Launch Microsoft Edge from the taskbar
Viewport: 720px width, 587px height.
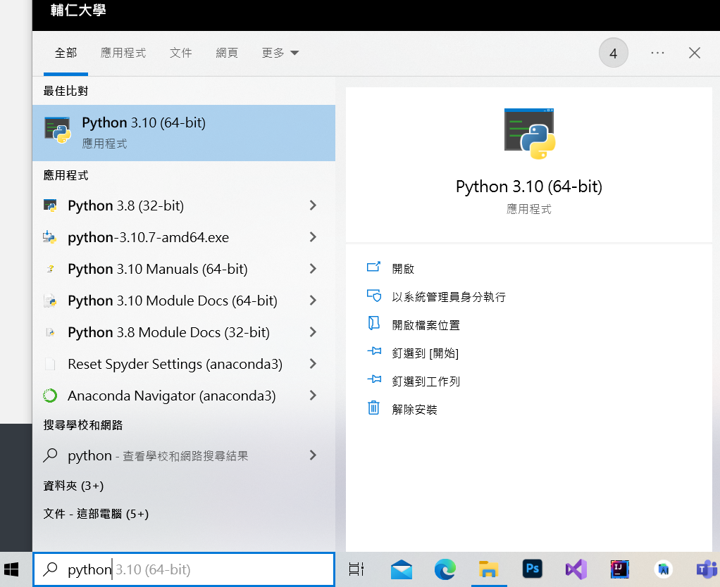click(445, 569)
